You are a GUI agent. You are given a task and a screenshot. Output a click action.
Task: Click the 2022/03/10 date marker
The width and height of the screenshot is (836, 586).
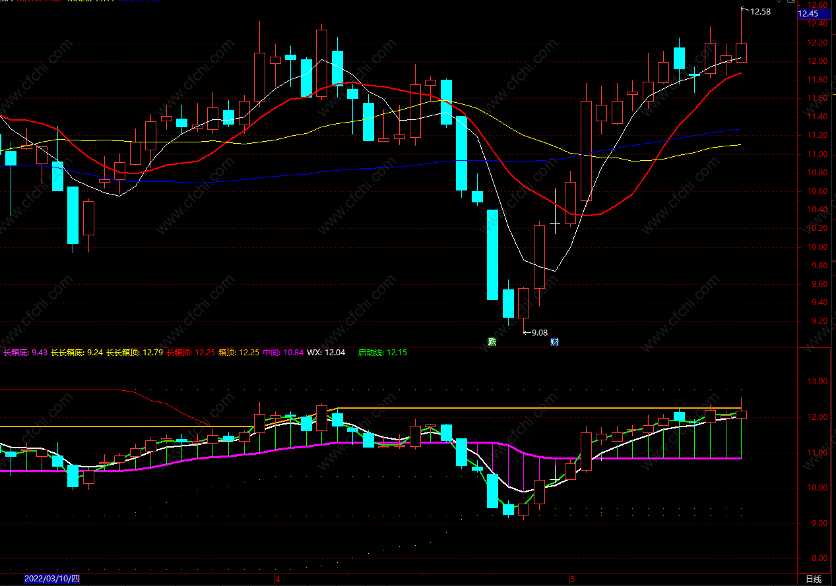tap(52, 579)
